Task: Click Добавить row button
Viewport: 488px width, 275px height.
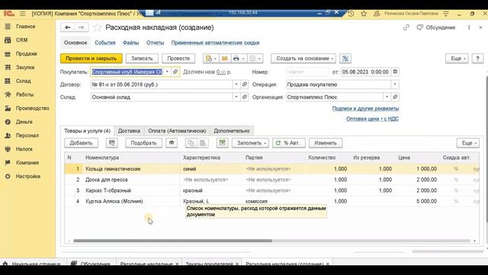Action: (x=81, y=143)
